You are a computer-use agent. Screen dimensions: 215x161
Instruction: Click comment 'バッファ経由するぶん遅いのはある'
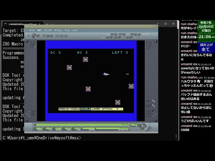(x=196, y=97)
